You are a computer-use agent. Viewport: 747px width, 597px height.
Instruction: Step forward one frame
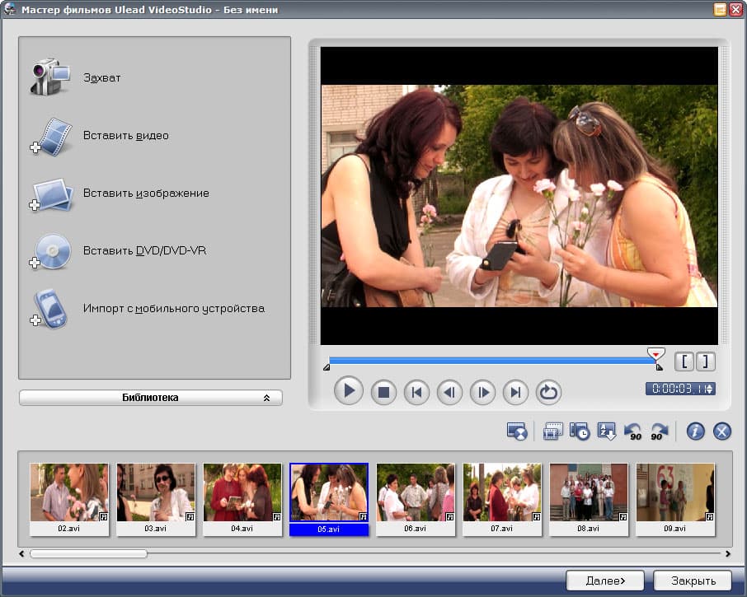482,393
